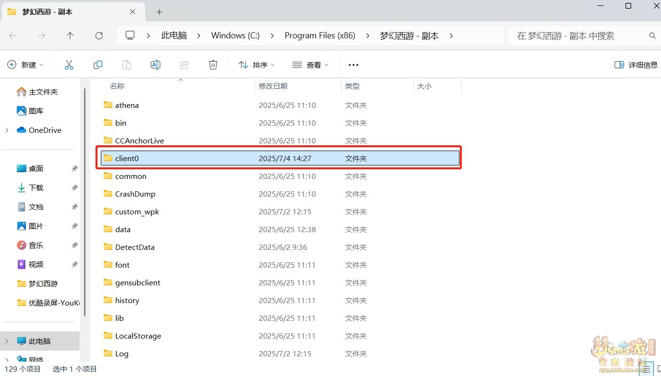Image resolution: width=661 pixels, height=376 pixels.
Task: Open 梦幻西游 folder in sidebar
Action: (37, 283)
